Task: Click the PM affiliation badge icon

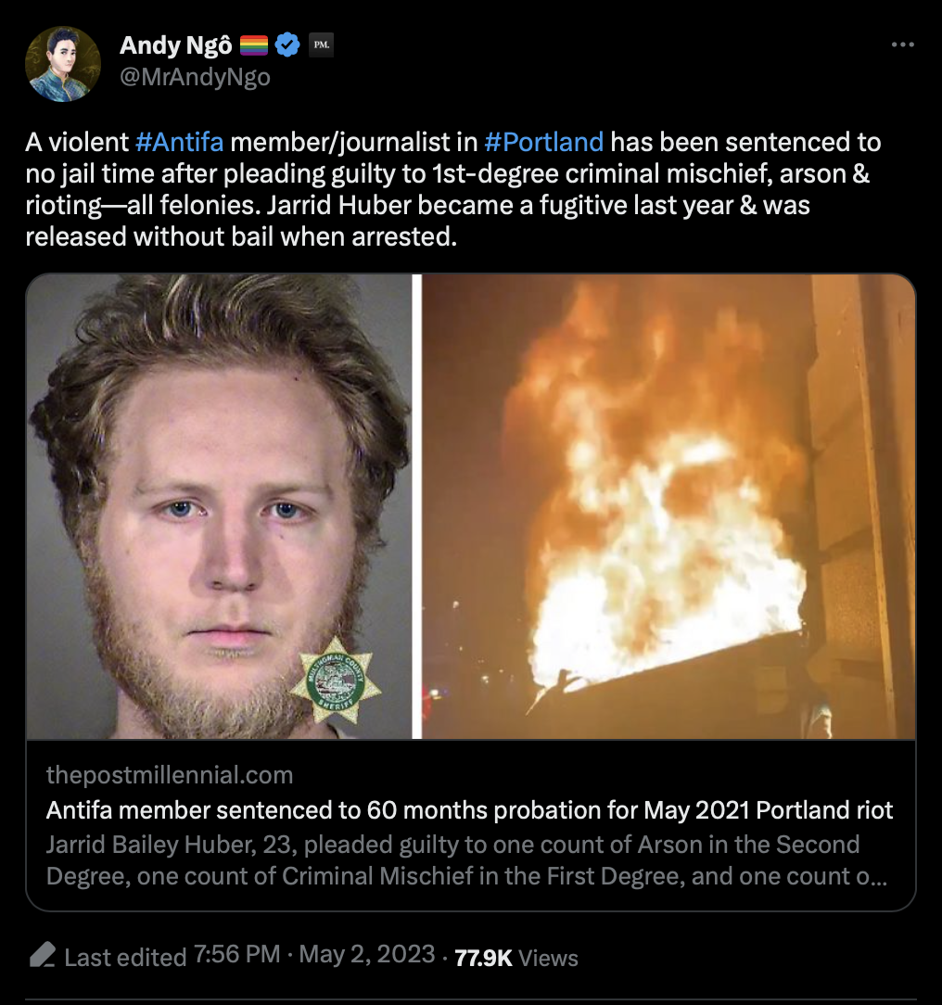Action: (321, 45)
